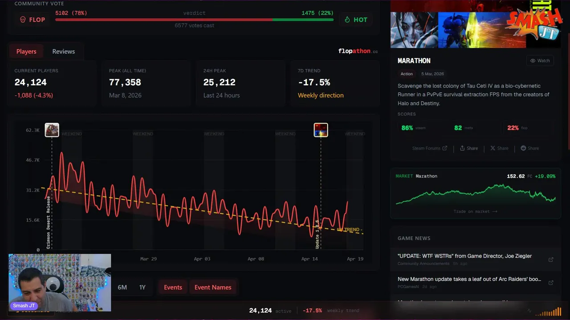Vote FLOP in the community vote
The height and width of the screenshot is (320, 570).
pos(32,20)
